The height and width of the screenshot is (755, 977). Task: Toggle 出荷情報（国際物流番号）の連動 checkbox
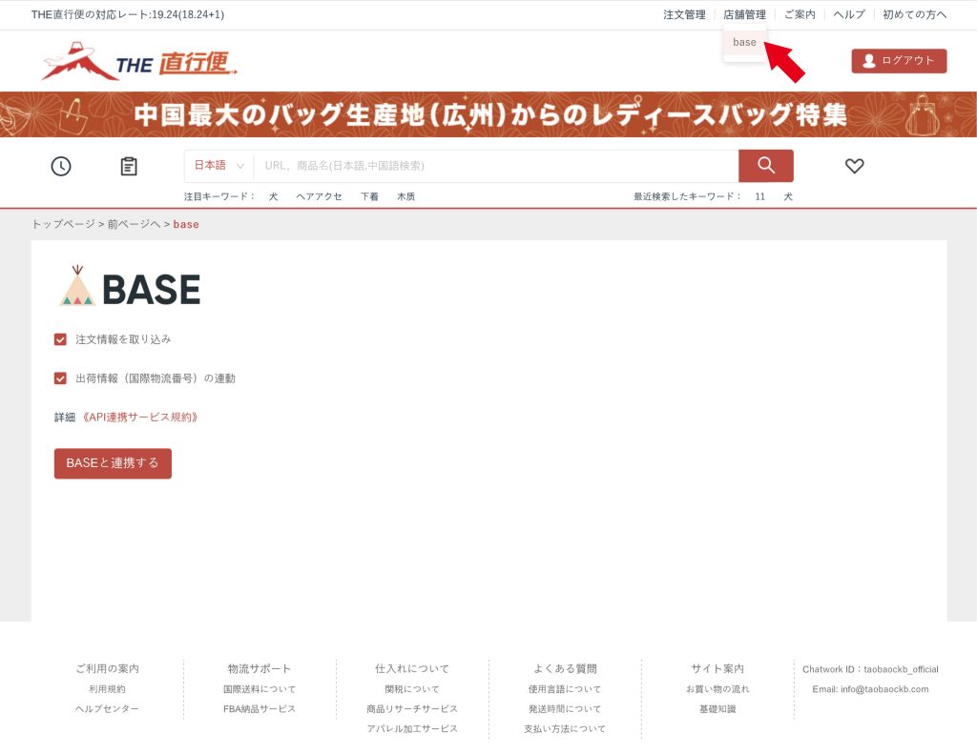click(x=60, y=378)
